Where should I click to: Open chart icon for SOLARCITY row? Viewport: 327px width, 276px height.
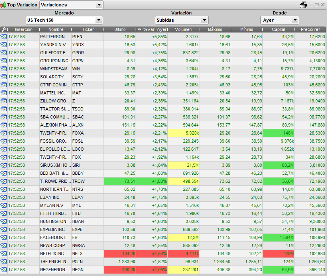pyautogui.click(x=4, y=77)
